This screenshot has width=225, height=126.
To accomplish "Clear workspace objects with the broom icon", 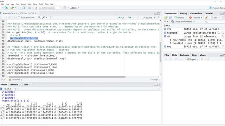I will (x=206, y=17).
